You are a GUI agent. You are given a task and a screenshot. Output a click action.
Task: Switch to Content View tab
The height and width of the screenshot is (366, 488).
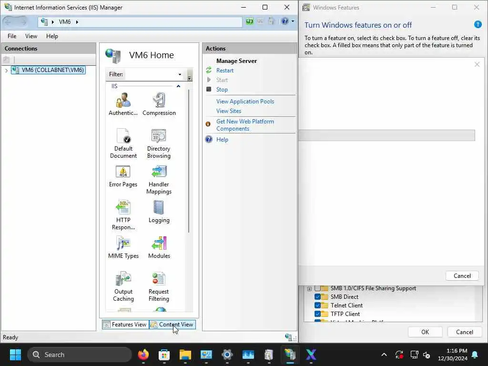173,324
